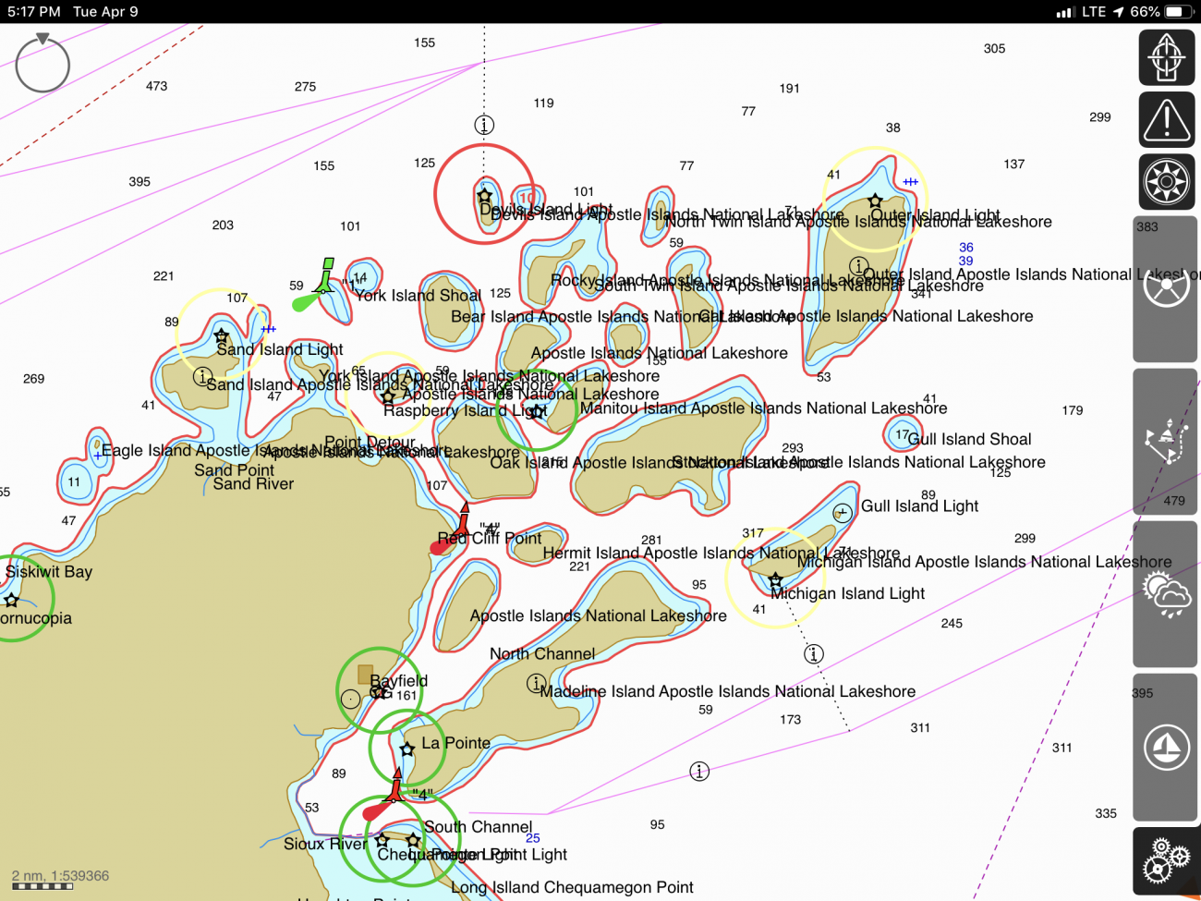Open the settings gears icon

point(1166,862)
